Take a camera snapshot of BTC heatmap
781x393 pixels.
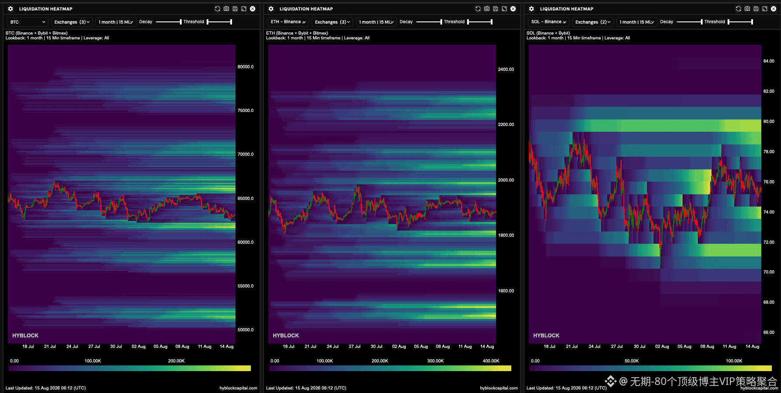pyautogui.click(x=226, y=9)
